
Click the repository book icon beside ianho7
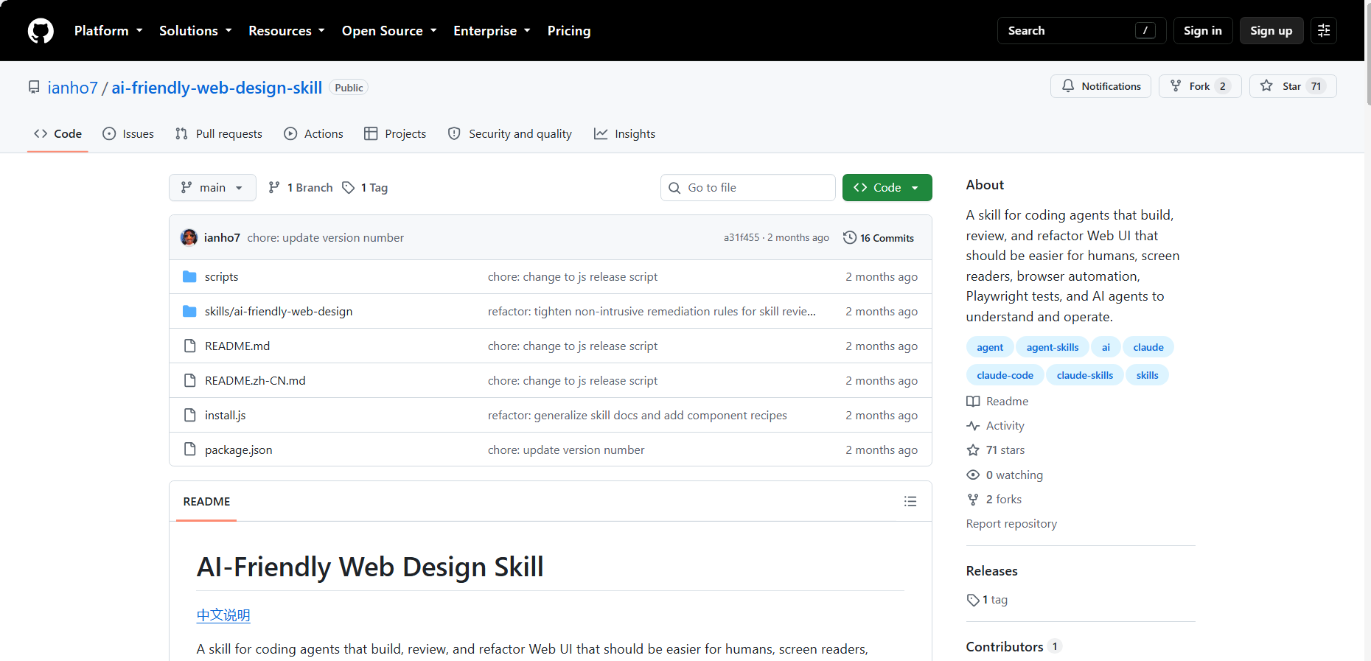point(34,87)
